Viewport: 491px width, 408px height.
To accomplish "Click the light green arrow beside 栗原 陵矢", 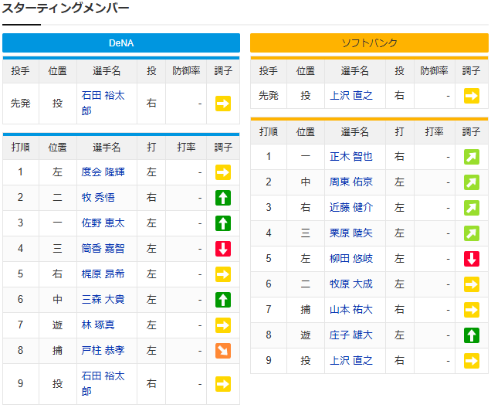I will pos(471,233).
